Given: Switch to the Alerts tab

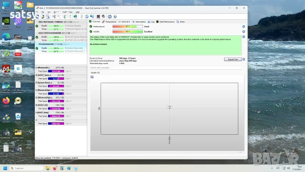Looking at the screenshot, I should tap(181, 21).
